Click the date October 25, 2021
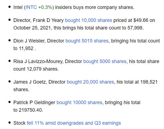 32,28
